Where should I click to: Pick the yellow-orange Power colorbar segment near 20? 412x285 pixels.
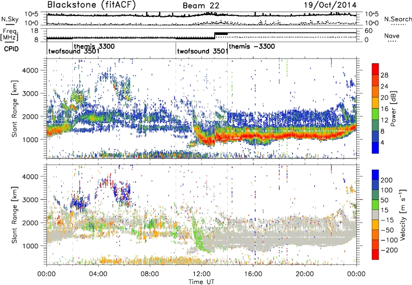tap(375, 102)
